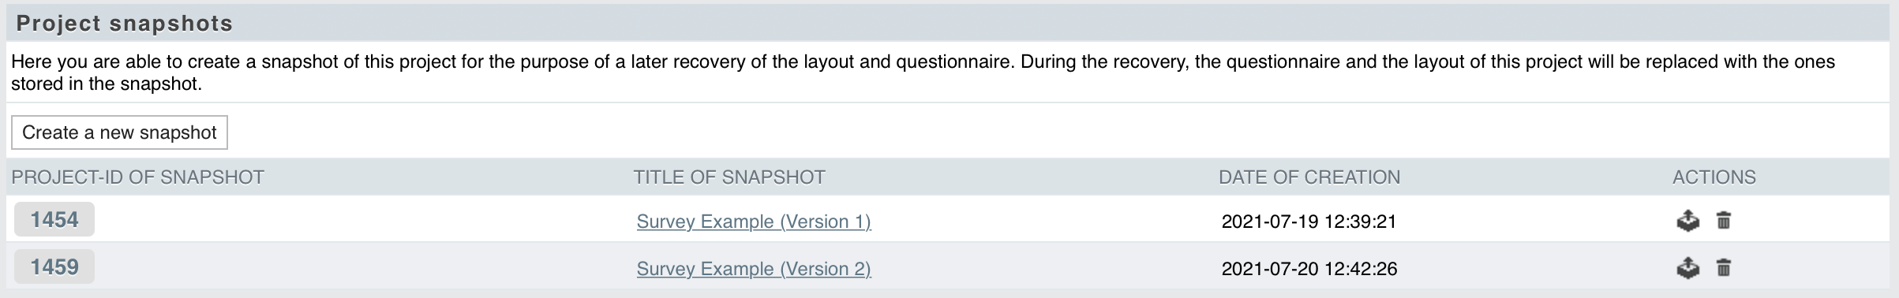Image resolution: width=1899 pixels, height=298 pixels.
Task: Click the description line starting 'Here you are able'
Action: click(923, 61)
